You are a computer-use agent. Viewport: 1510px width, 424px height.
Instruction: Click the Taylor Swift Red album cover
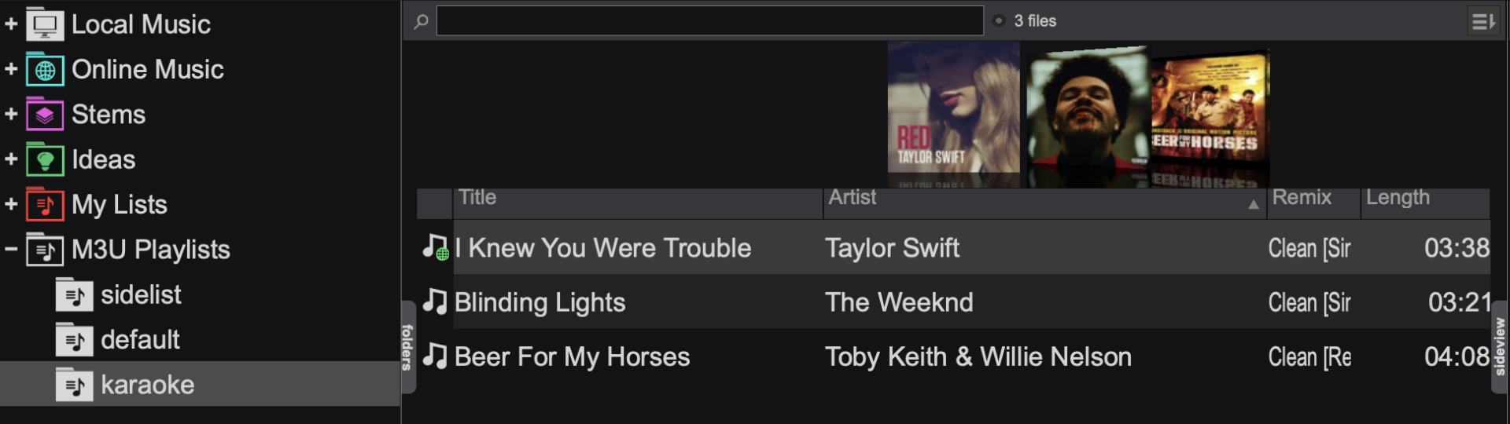tap(953, 108)
